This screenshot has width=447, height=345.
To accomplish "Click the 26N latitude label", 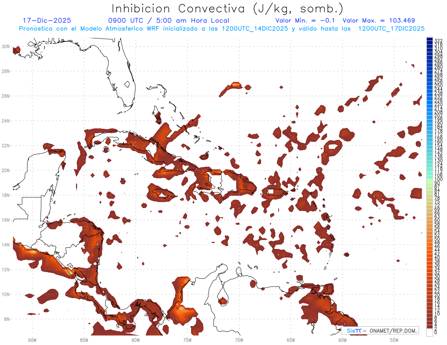I will click(6, 96).
